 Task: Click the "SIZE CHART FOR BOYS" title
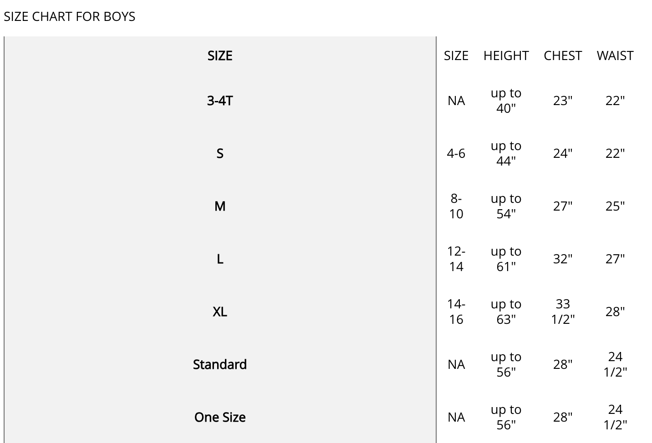click(70, 16)
